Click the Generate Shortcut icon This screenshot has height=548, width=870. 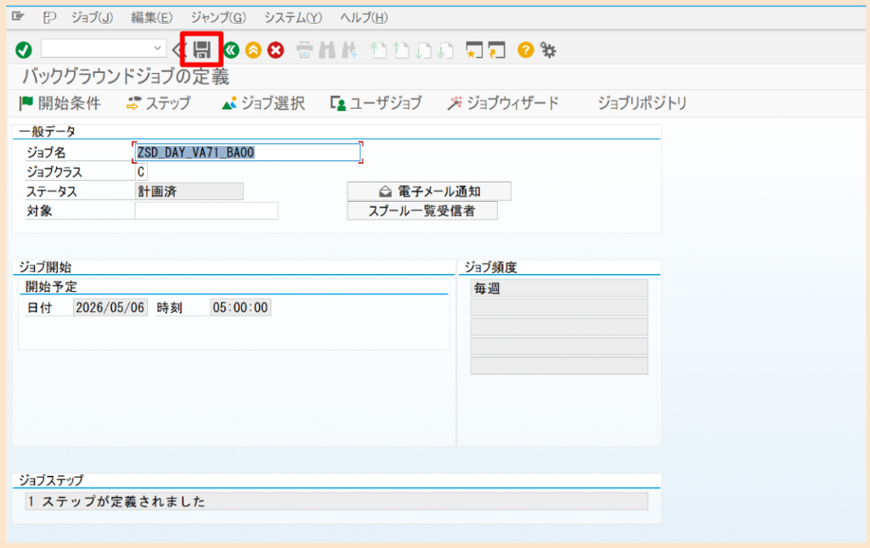pyautogui.click(x=496, y=50)
